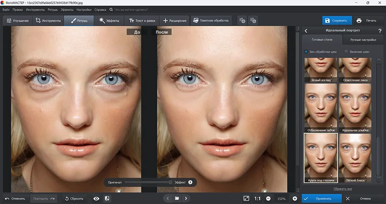Set zoom to 1:1
Image resolution: width=386 pixels, height=204 pixels.
point(257,198)
